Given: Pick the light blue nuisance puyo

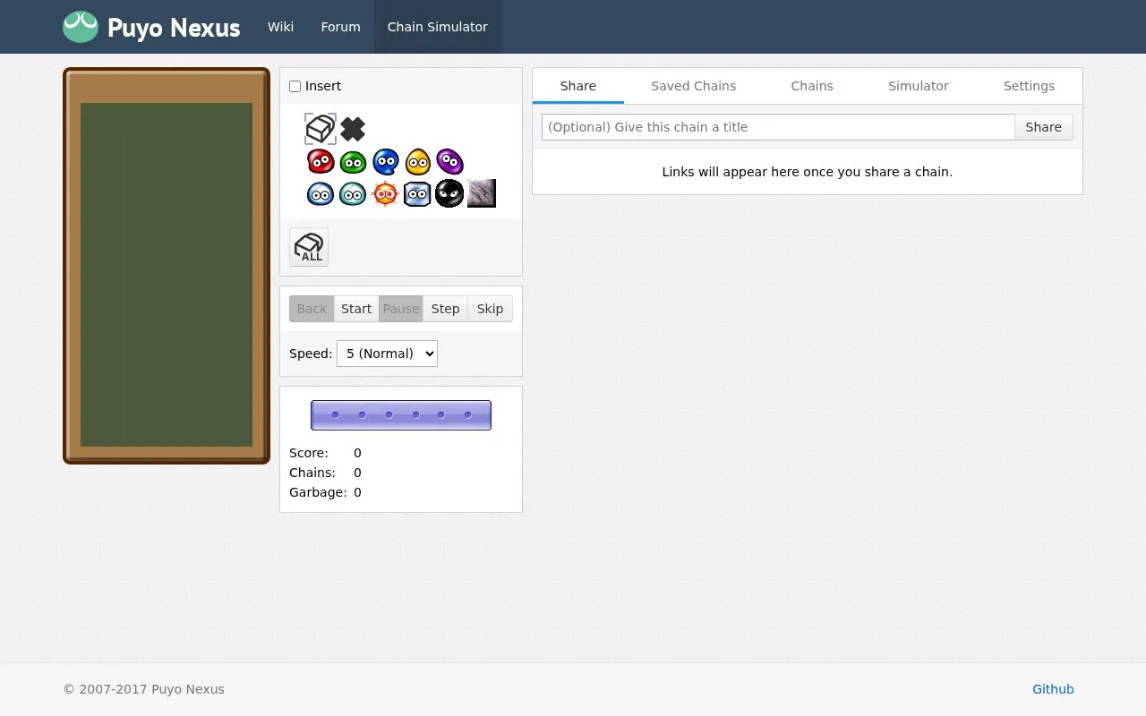Looking at the screenshot, I should 321,193.
